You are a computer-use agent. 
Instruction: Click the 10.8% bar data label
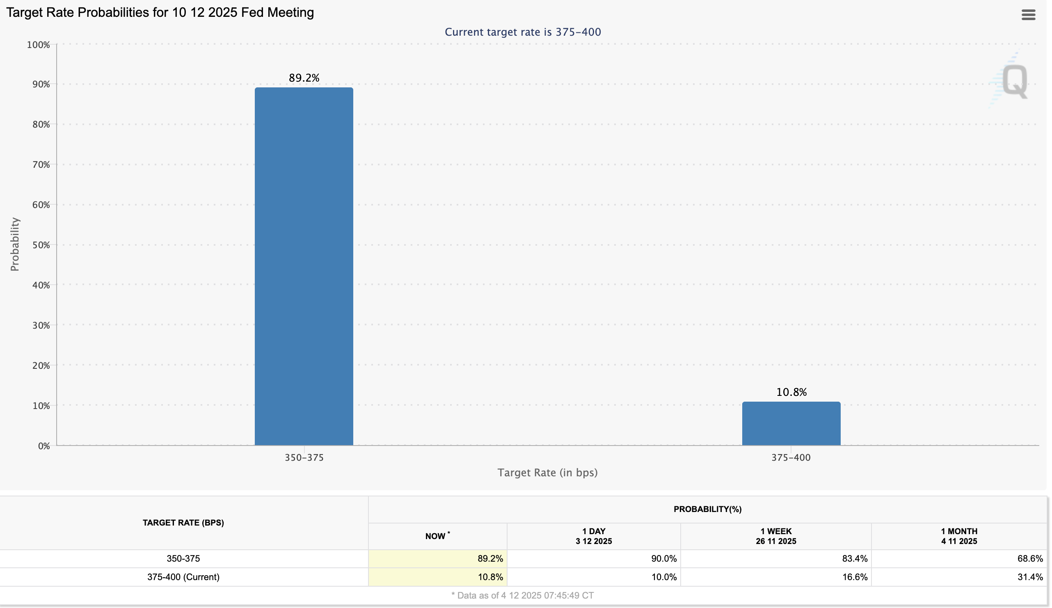coord(791,392)
